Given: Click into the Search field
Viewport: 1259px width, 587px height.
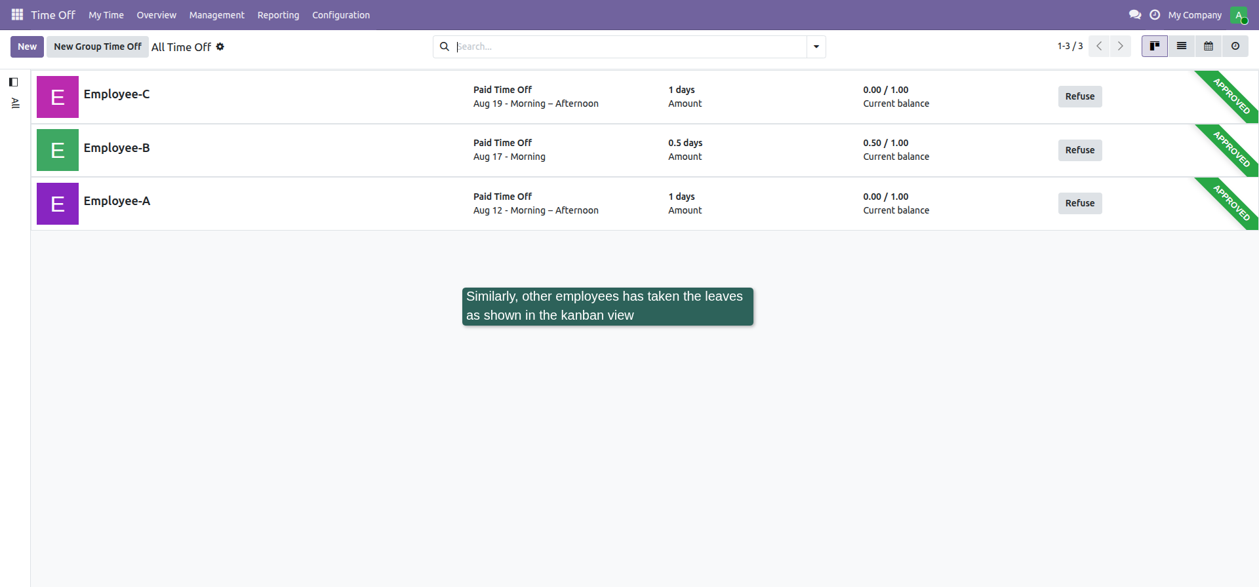Looking at the screenshot, I should (629, 47).
